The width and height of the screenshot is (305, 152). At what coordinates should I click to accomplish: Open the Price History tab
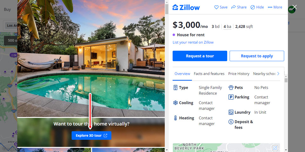pyautogui.click(x=239, y=74)
